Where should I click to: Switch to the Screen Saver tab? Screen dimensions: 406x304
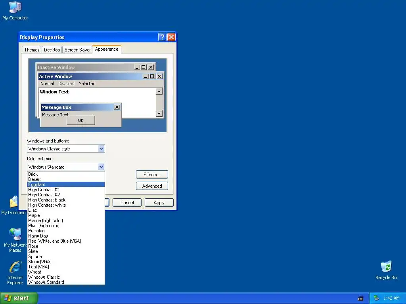point(77,49)
